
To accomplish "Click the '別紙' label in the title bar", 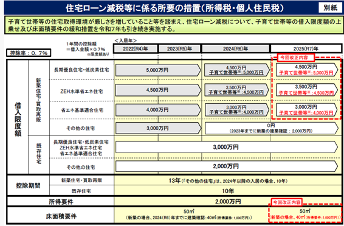I will [330, 8].
